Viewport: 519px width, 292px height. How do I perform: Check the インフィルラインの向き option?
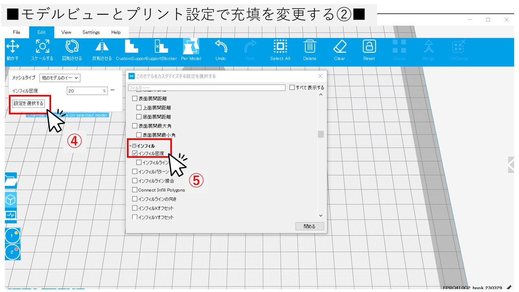click(x=135, y=199)
